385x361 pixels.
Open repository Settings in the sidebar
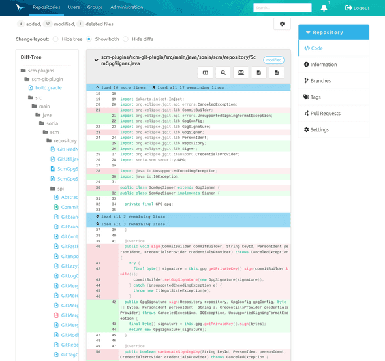click(x=333, y=129)
